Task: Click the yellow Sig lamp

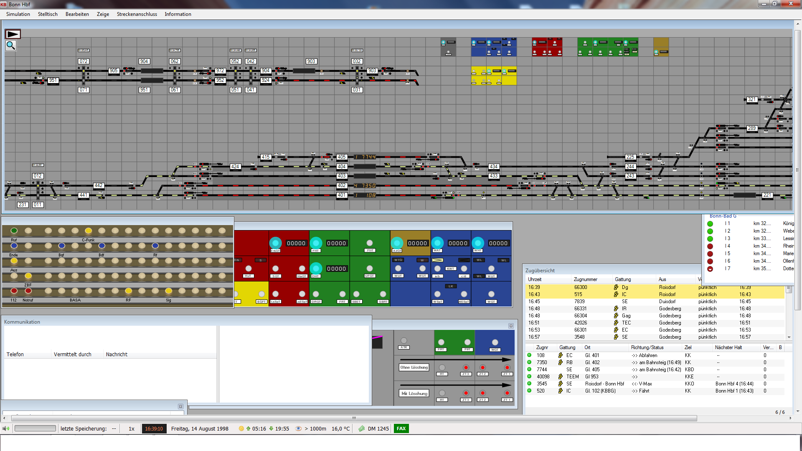Action: pos(168,291)
